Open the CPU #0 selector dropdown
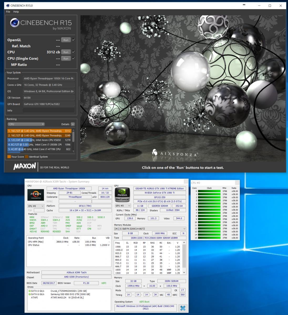The image size is (288, 315). pos(36,206)
